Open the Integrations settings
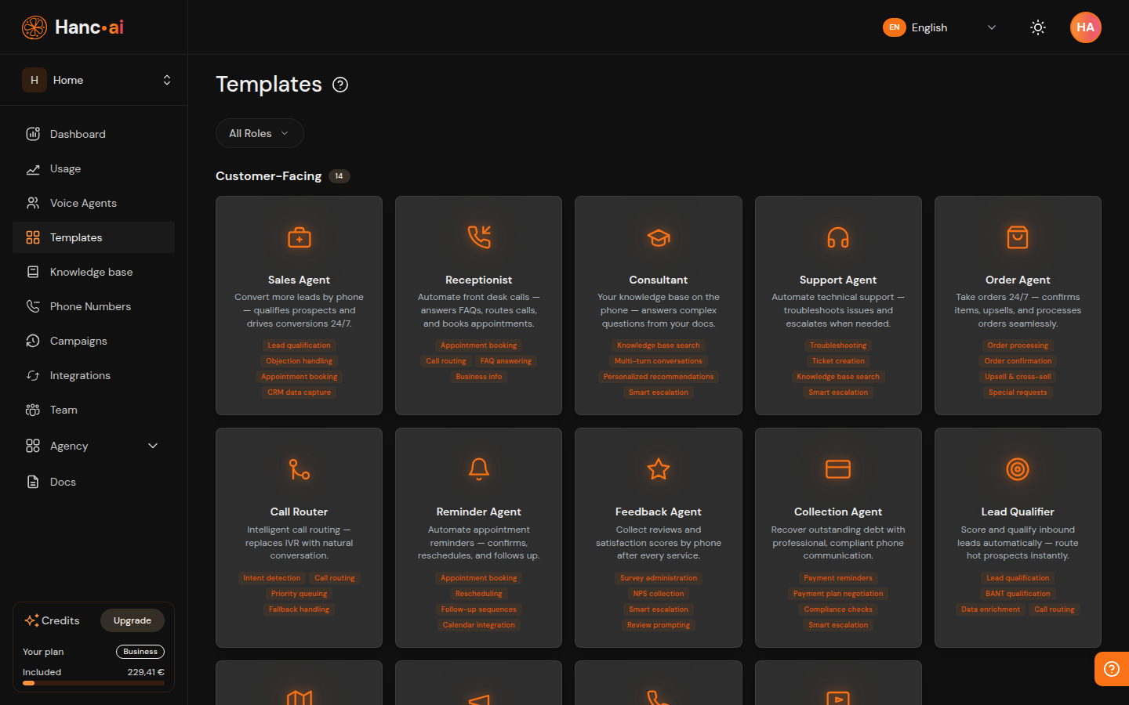The width and height of the screenshot is (1129, 705). pyautogui.click(x=78, y=375)
